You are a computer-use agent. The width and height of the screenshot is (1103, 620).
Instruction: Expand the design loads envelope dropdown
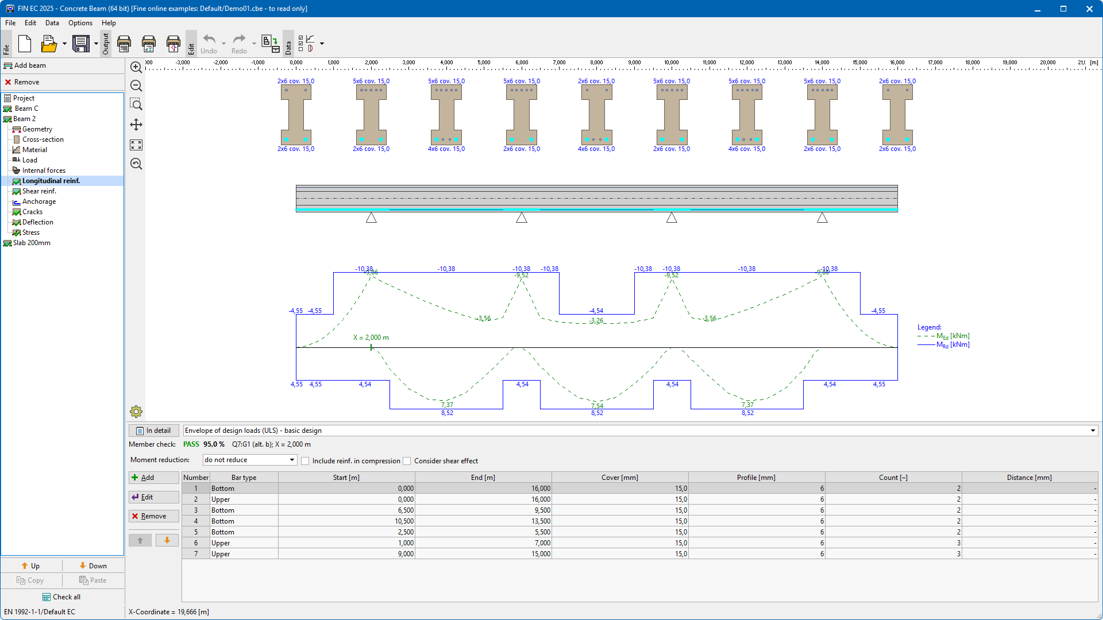click(1093, 431)
